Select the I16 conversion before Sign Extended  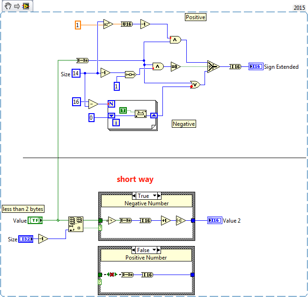[x=235, y=67]
